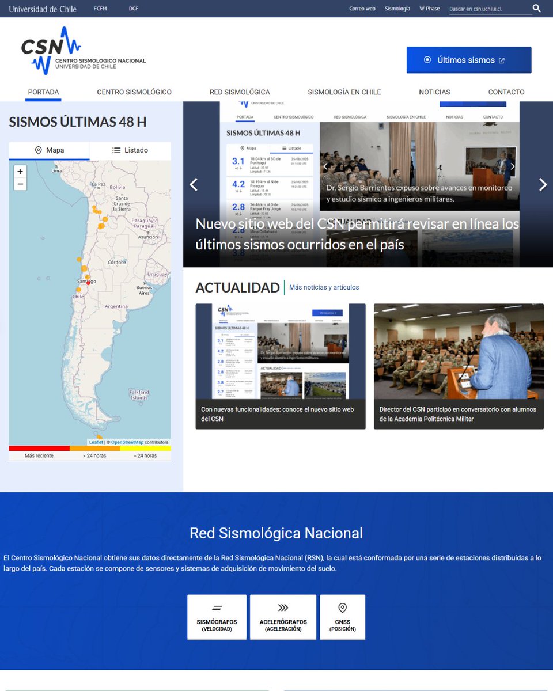The image size is (553, 691).
Task: Open the nuevo sitio web news thumbnail
Action: point(281,351)
